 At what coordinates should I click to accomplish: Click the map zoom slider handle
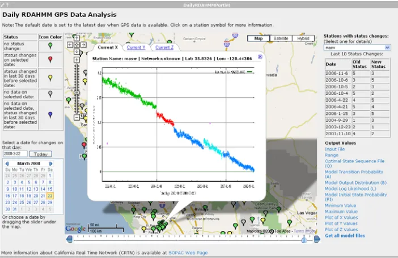[x=77, y=93]
